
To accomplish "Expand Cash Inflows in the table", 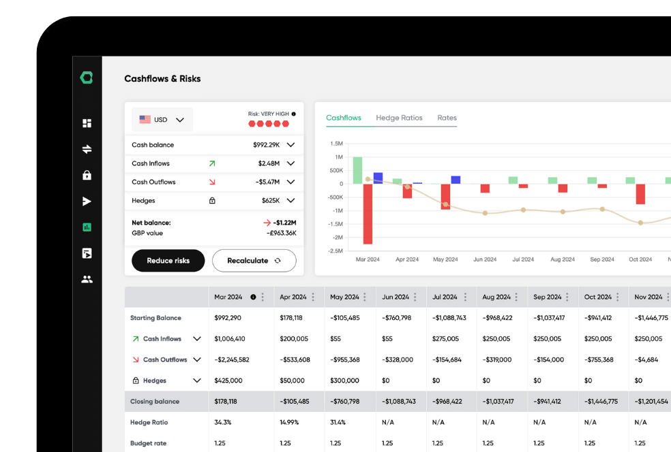I will 197,338.
